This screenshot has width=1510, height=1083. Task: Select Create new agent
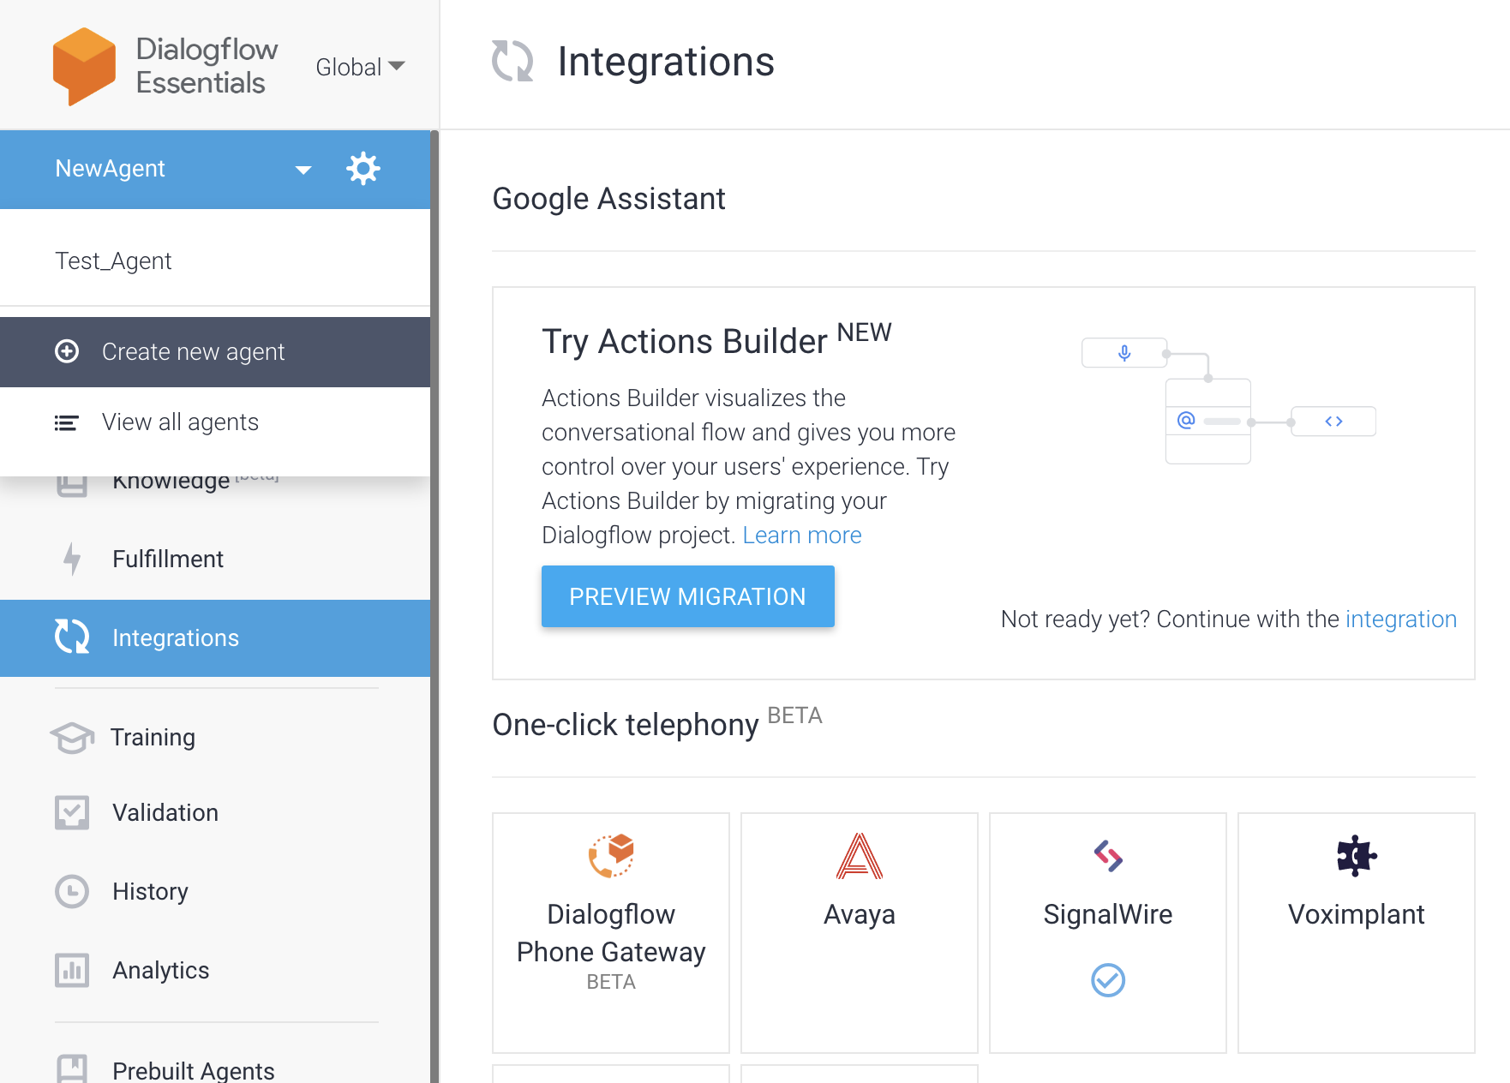pos(193,351)
